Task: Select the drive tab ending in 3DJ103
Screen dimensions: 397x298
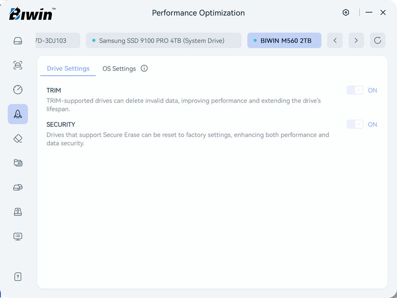Action: click(58, 40)
